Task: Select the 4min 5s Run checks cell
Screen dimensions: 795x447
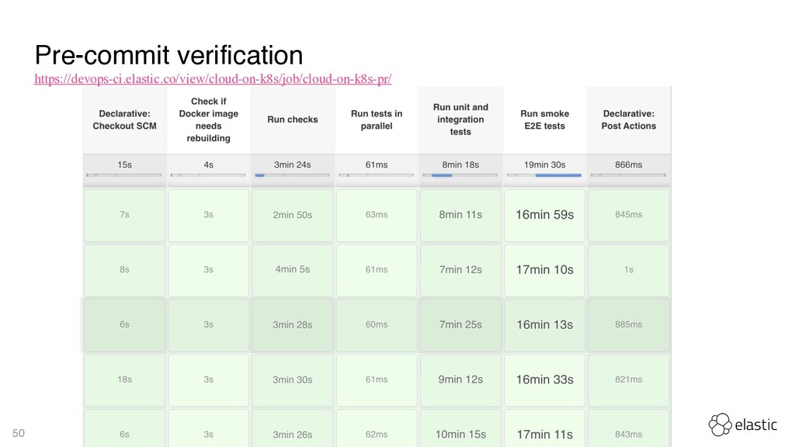Action: click(x=293, y=269)
